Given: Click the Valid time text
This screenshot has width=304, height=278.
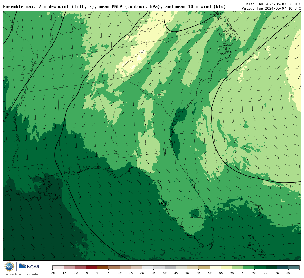Looking at the screenshot, I should coord(271,8).
